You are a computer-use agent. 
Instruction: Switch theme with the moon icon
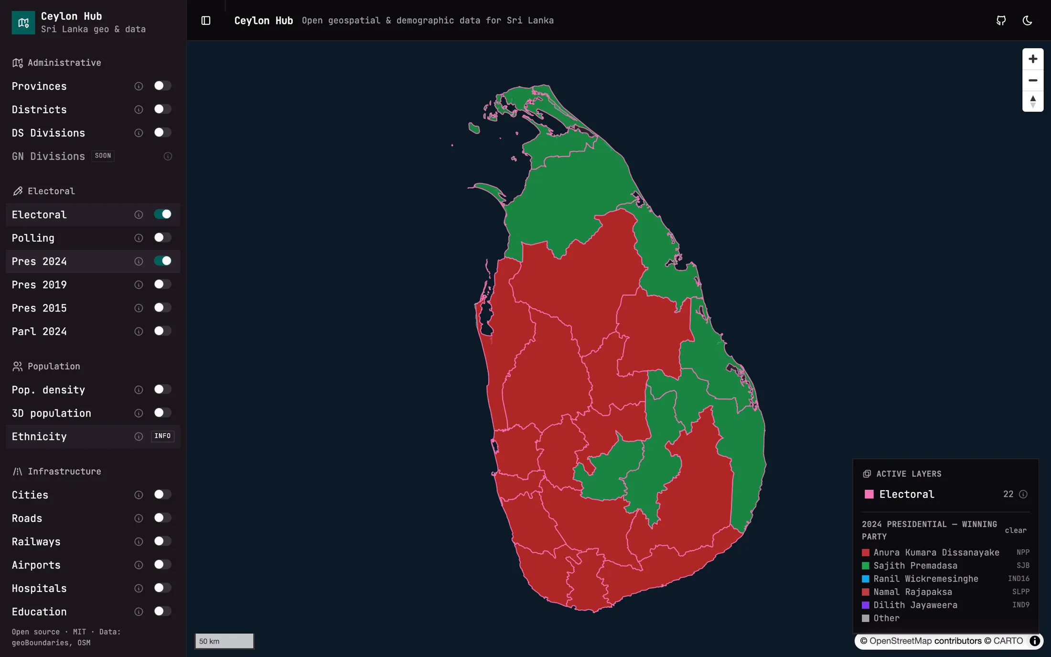click(x=1028, y=21)
